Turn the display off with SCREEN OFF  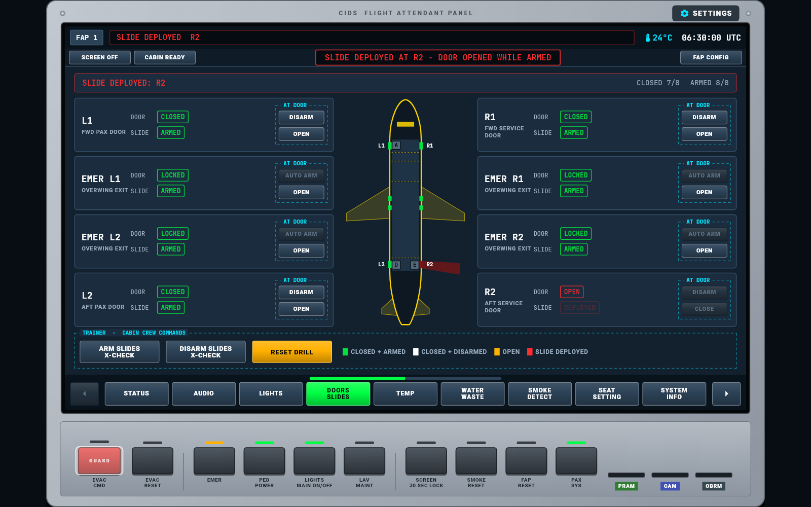point(100,58)
